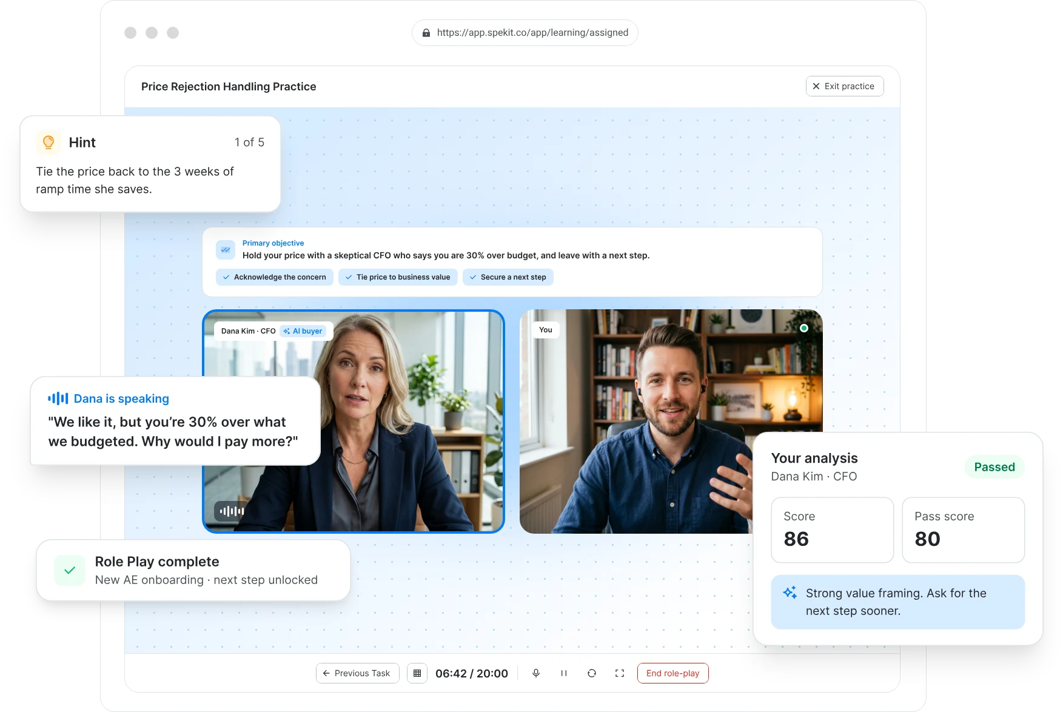The height and width of the screenshot is (712, 1063).
Task: Click the 'You' label on the video
Action: tap(546, 330)
